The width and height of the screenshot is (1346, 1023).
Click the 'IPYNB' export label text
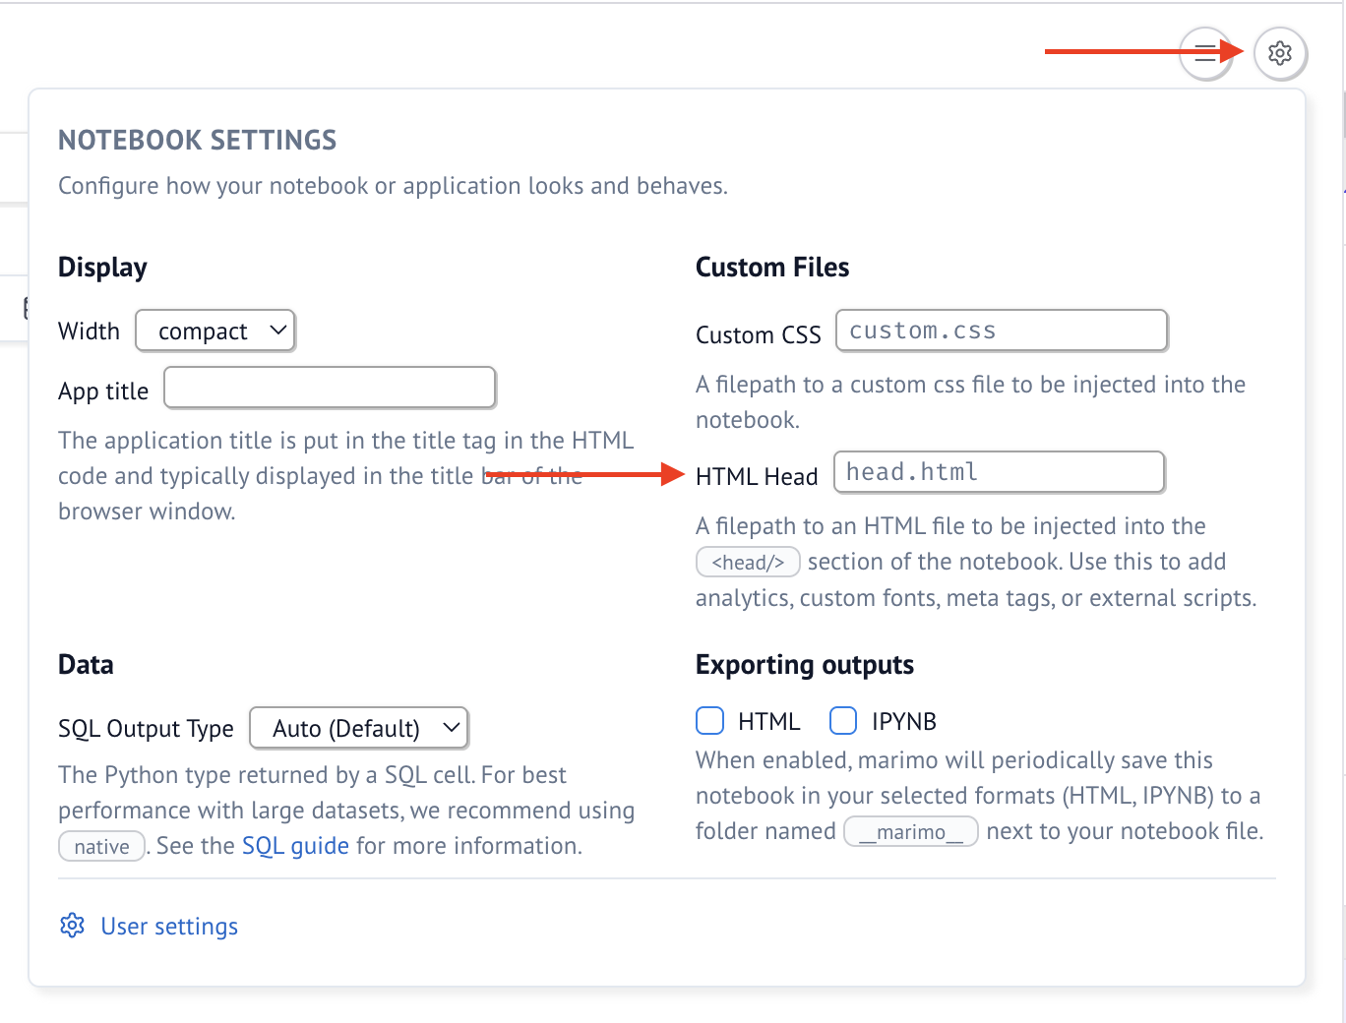click(904, 722)
